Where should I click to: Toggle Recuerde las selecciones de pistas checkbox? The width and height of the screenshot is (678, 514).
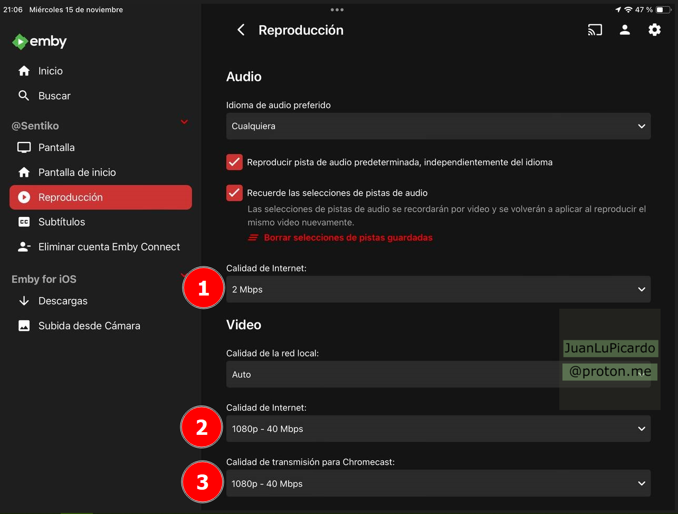[234, 193]
